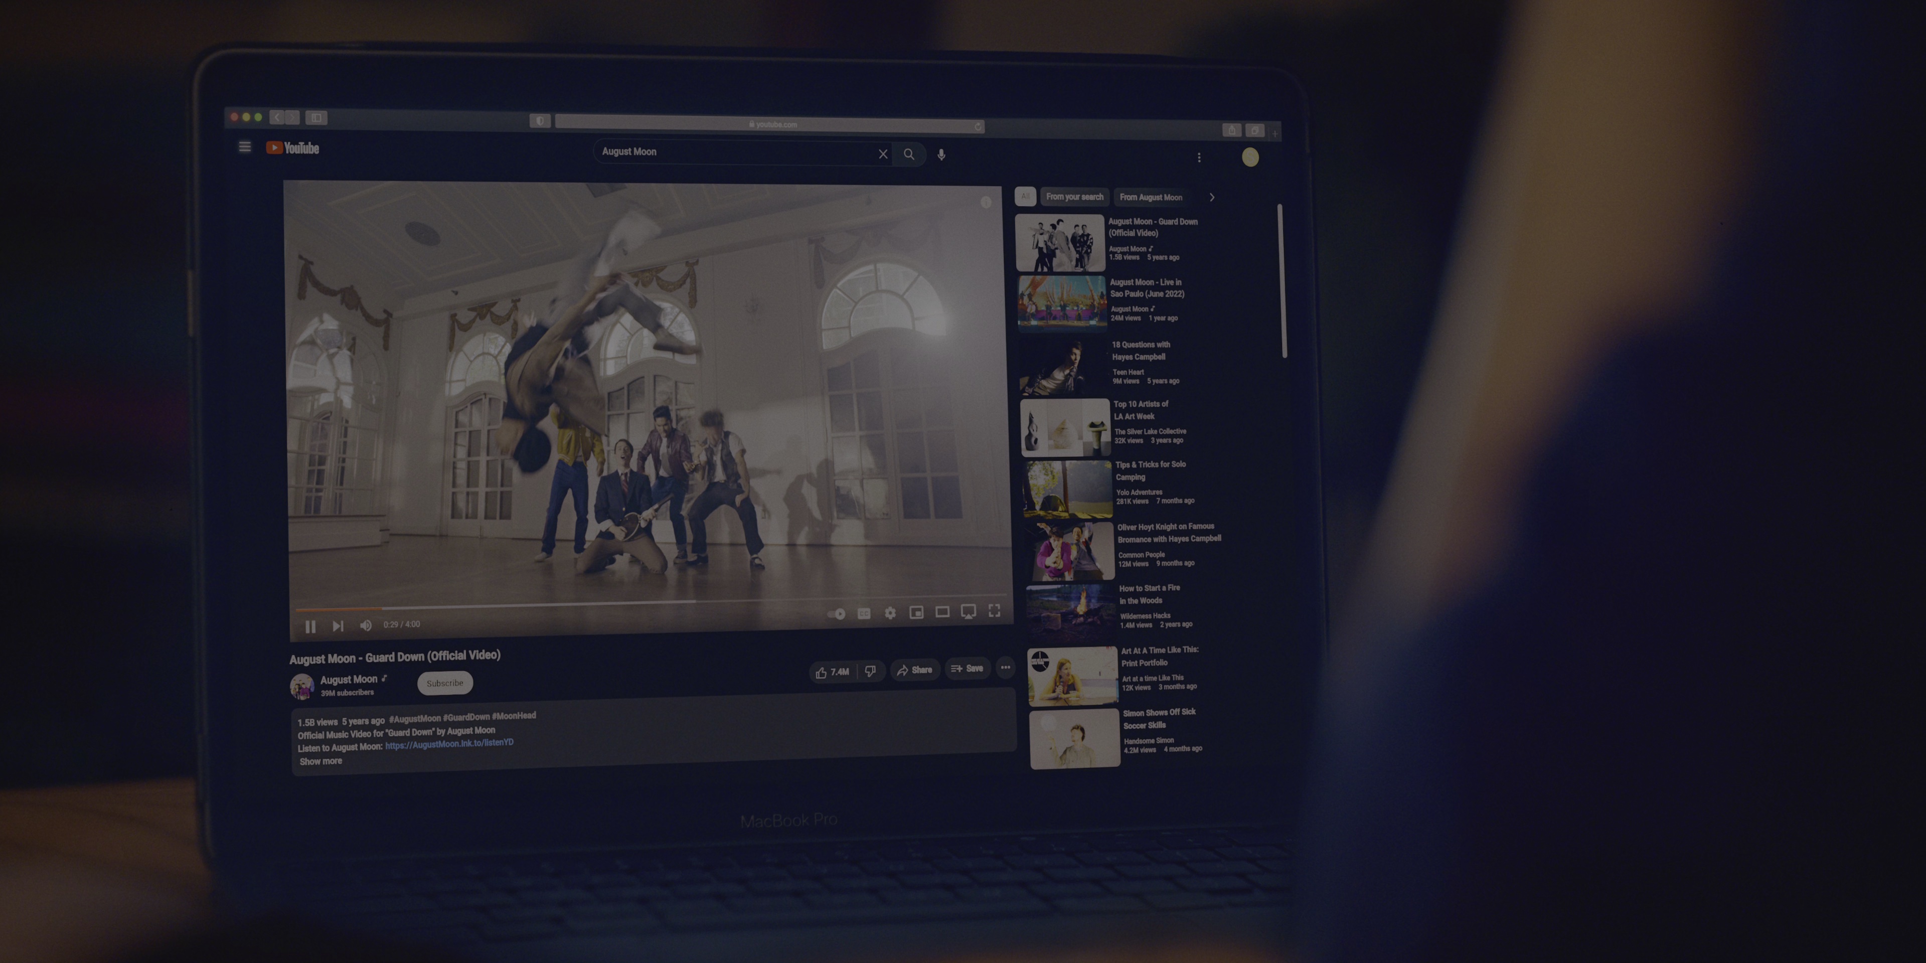Enter fullscreen mode on the video

click(995, 611)
